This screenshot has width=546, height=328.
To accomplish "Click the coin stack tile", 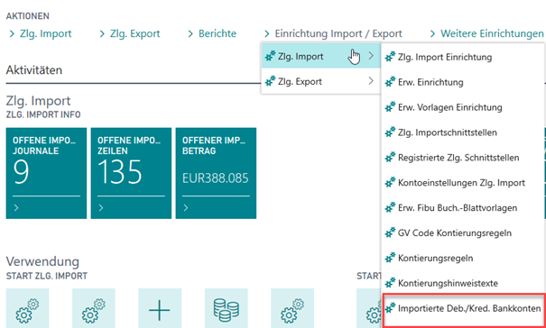I will pos(227,308).
